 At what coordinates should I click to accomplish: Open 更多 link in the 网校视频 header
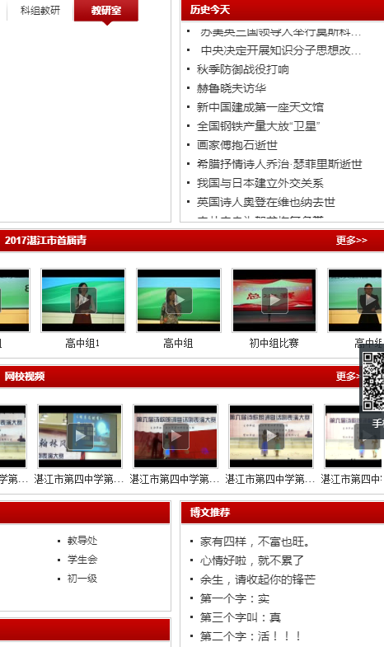(x=349, y=377)
